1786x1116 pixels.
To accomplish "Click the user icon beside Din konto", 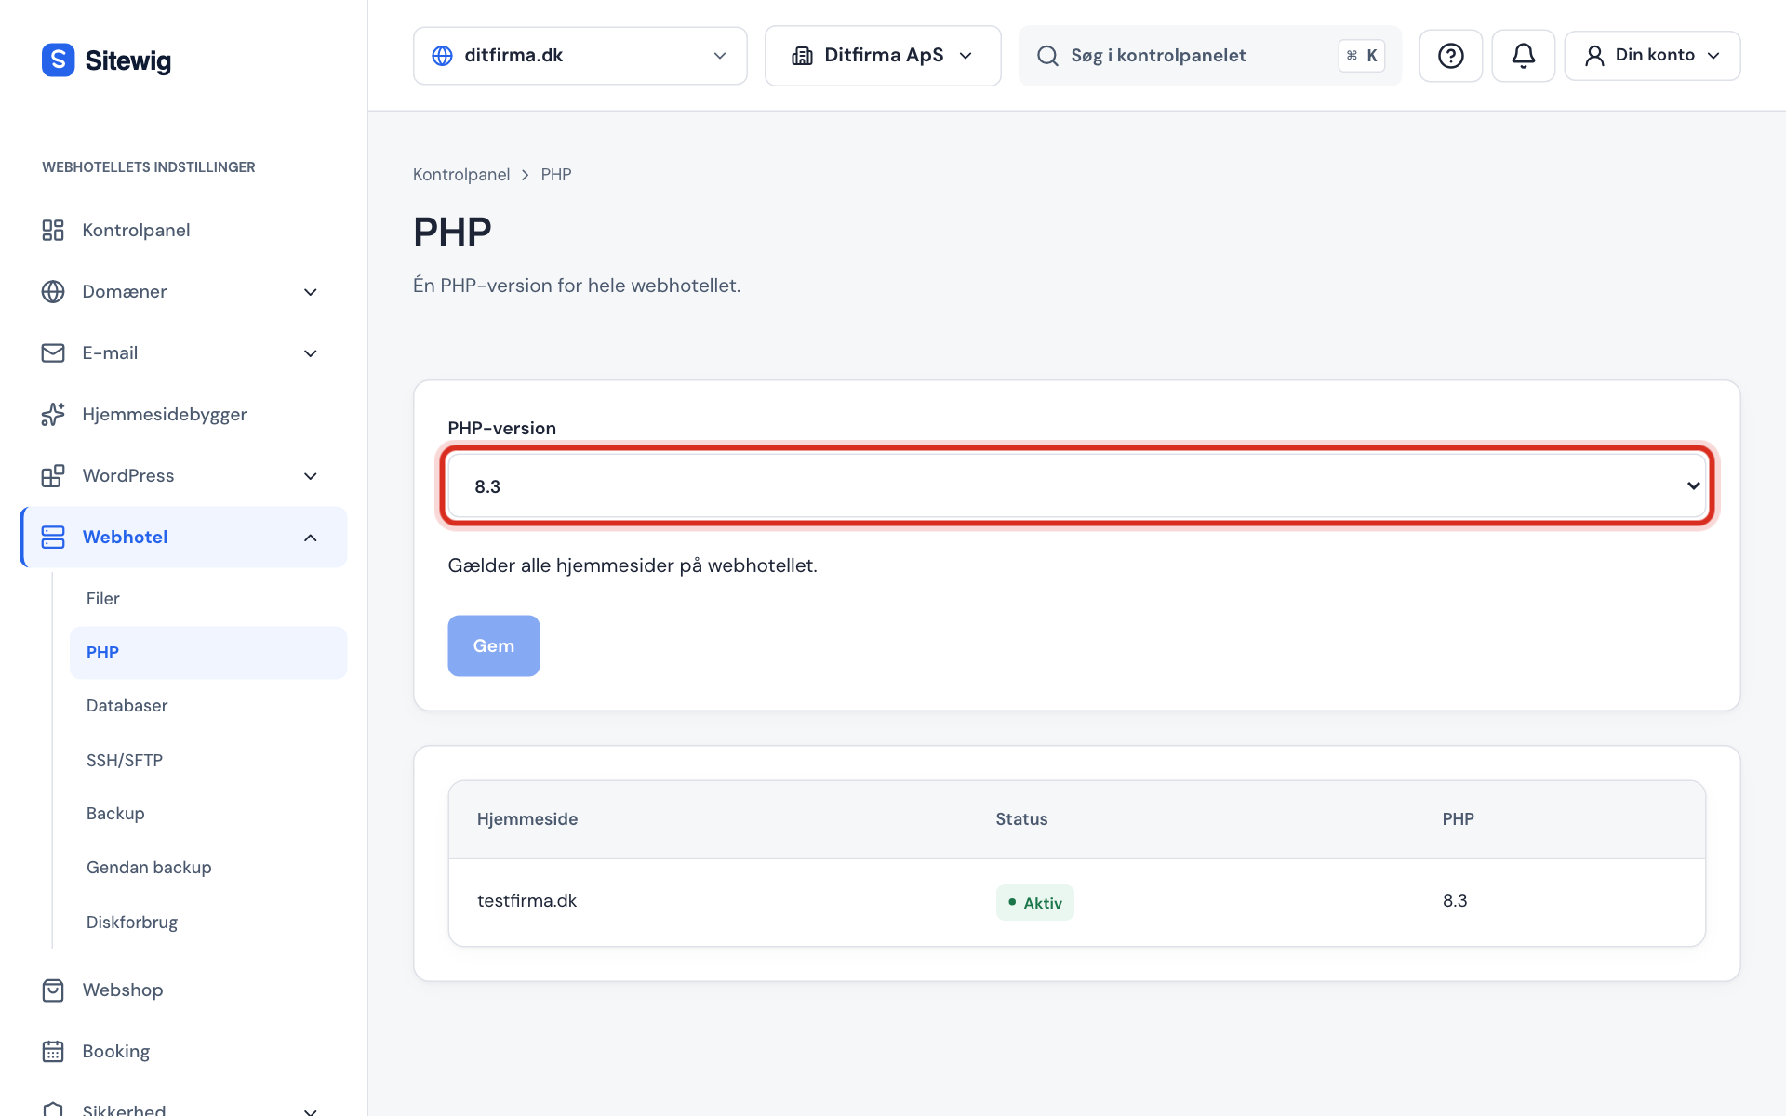I will pos(1594,56).
